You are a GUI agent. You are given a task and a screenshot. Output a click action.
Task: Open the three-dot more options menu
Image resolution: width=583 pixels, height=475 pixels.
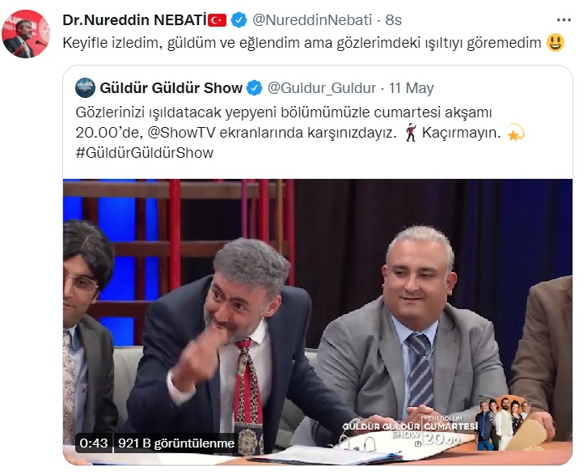[x=564, y=20]
